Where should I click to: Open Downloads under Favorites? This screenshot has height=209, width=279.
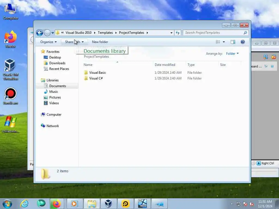(57, 63)
